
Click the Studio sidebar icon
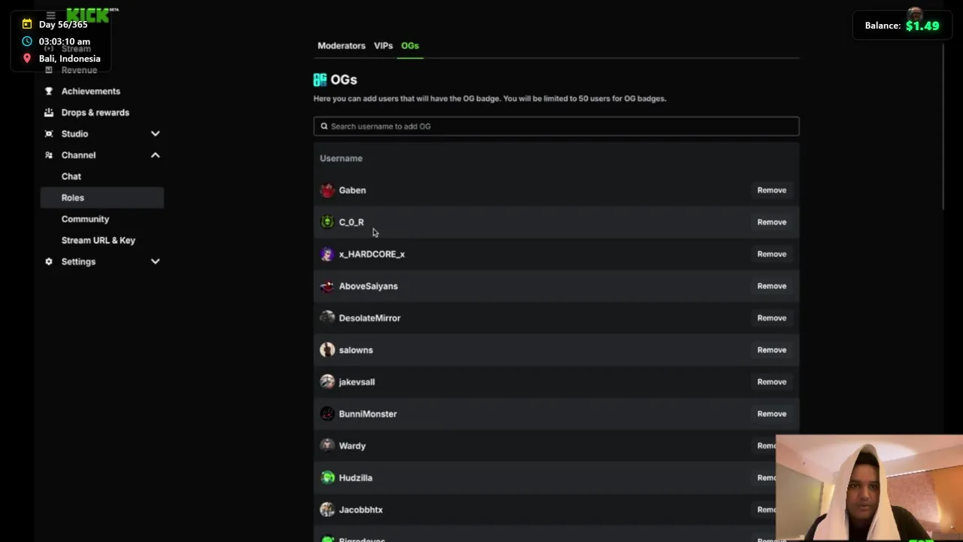coord(49,134)
